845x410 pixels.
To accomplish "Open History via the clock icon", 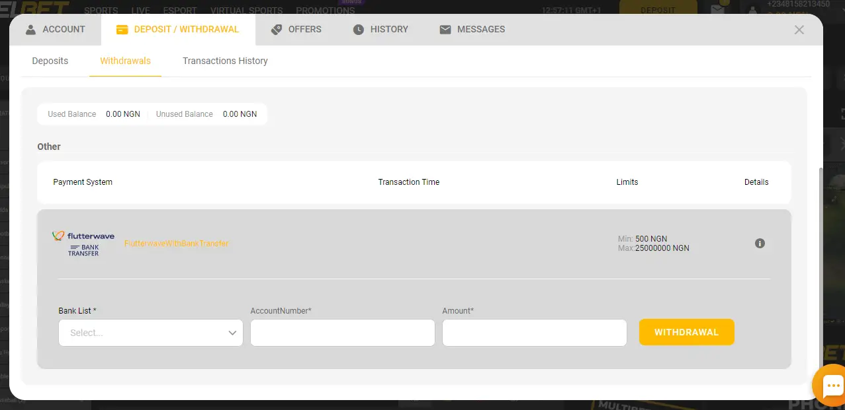I will point(359,30).
